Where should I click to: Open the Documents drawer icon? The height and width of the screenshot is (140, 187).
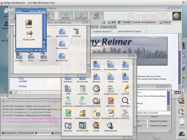coord(62,44)
